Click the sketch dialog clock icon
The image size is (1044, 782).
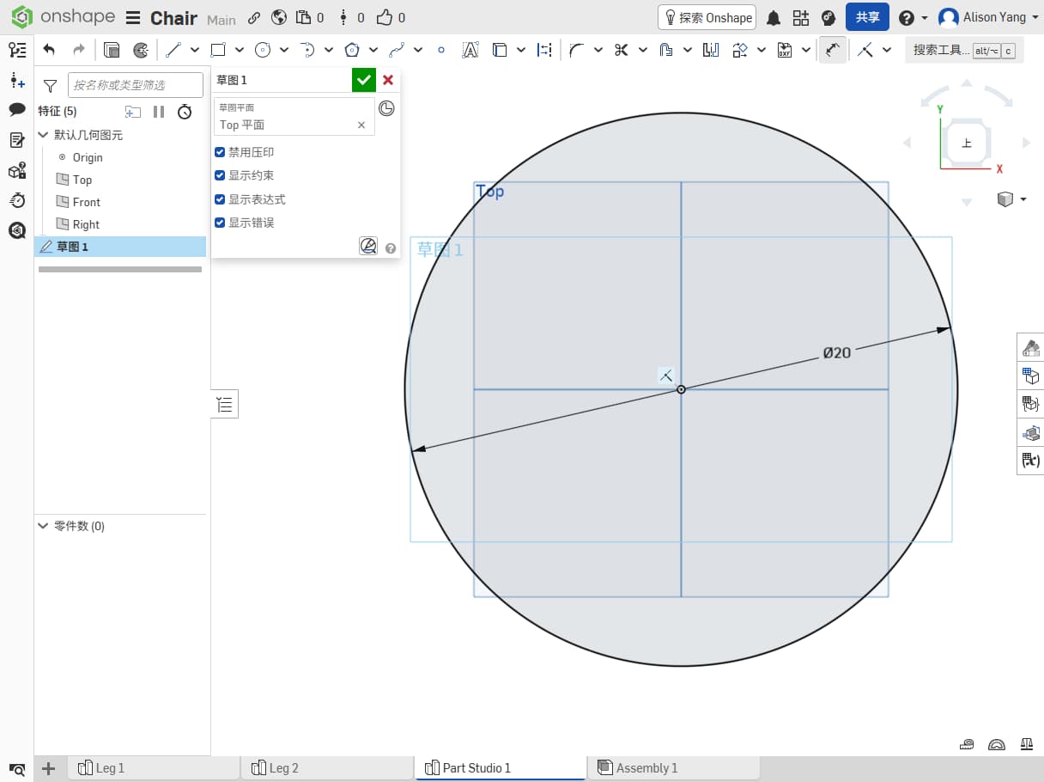387,108
